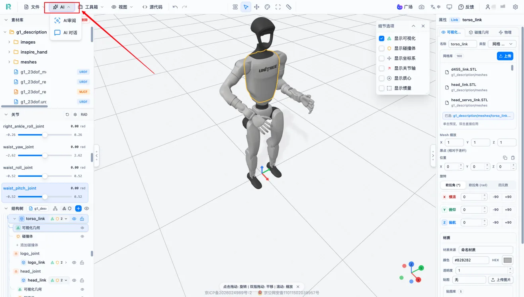Collapse the torso_link tree node
The image size is (524, 297).
15,219
